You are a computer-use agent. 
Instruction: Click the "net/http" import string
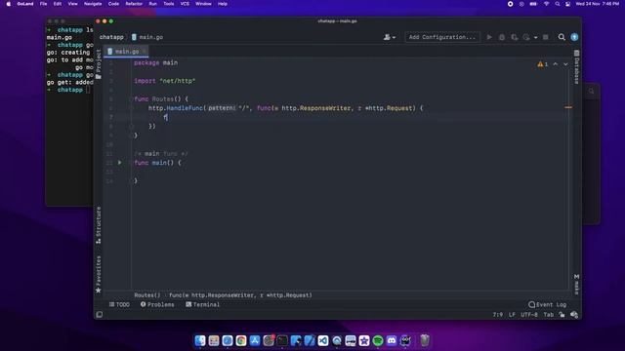178,81
